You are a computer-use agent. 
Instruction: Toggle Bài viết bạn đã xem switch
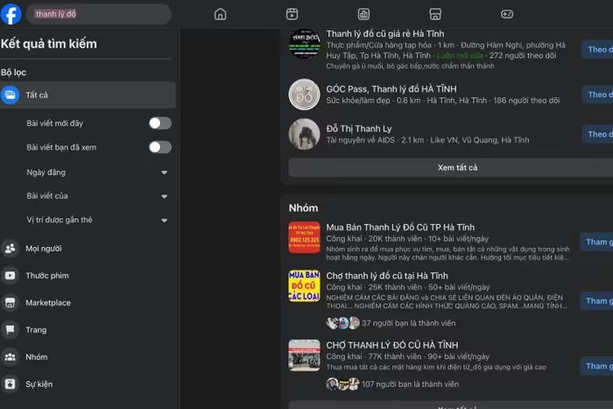pos(160,147)
